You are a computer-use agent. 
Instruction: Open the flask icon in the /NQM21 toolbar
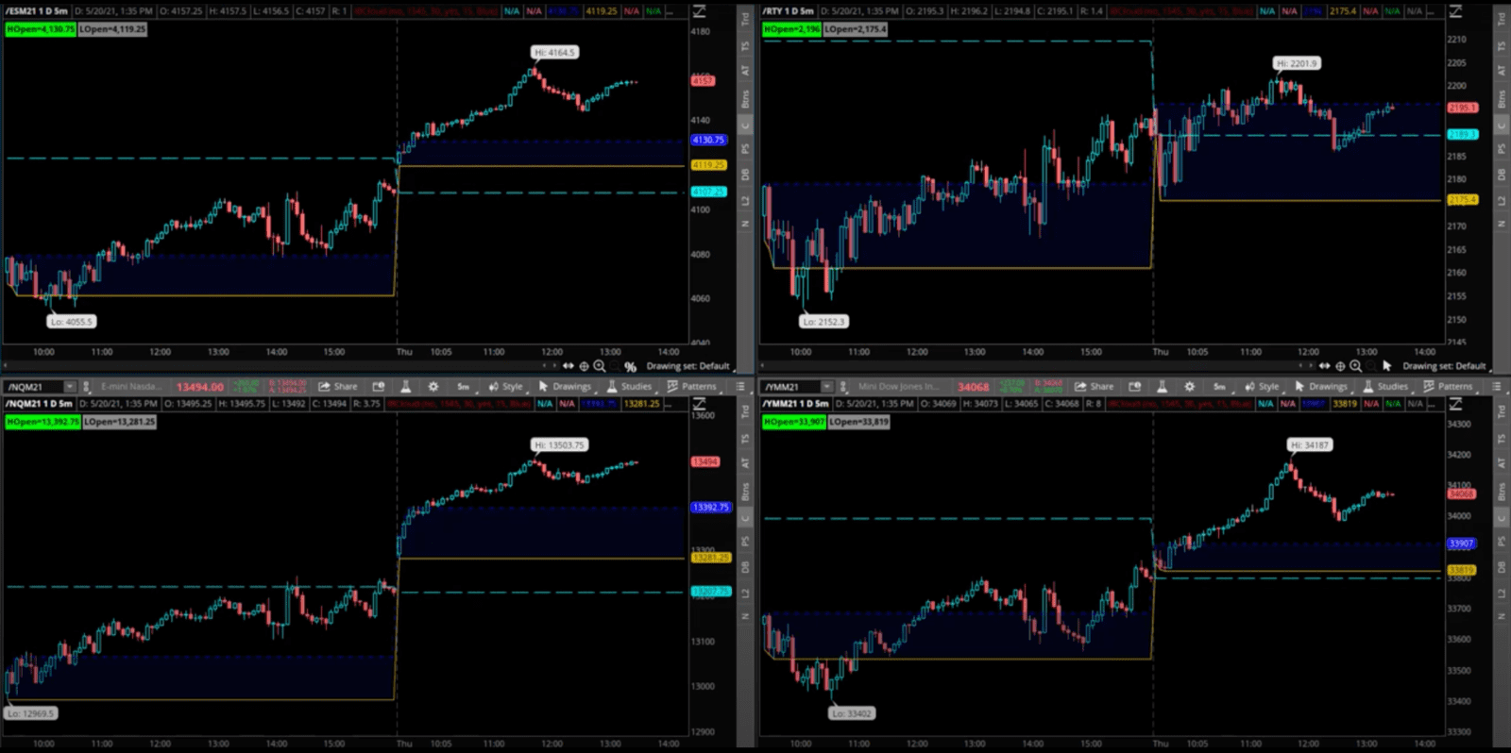pyautogui.click(x=405, y=387)
